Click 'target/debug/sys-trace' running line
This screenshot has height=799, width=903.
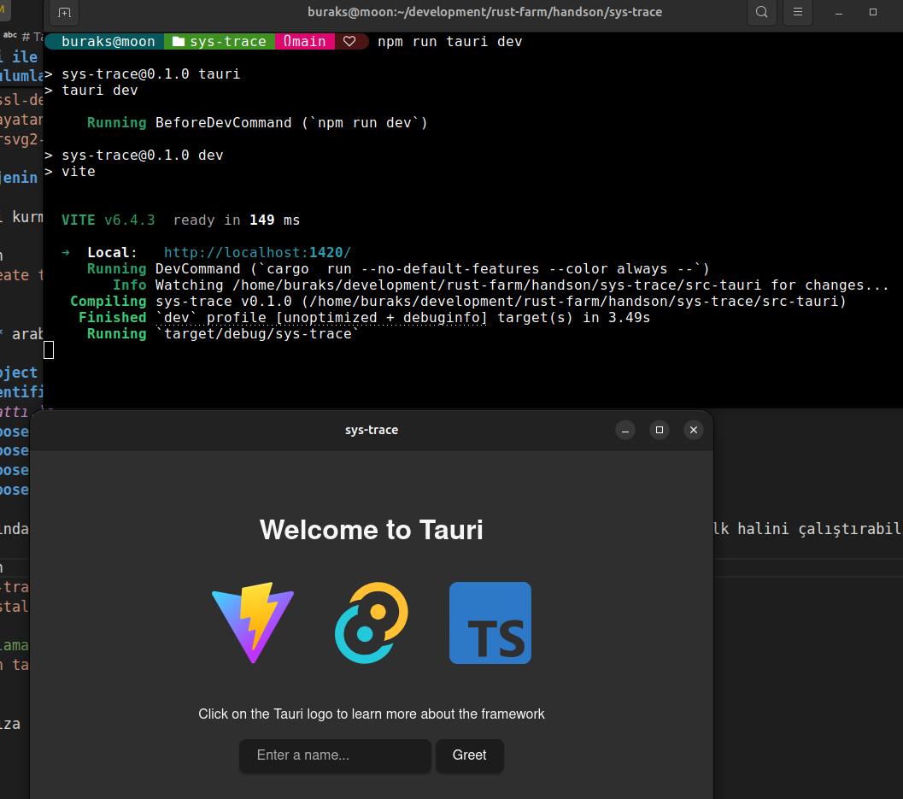coord(223,333)
